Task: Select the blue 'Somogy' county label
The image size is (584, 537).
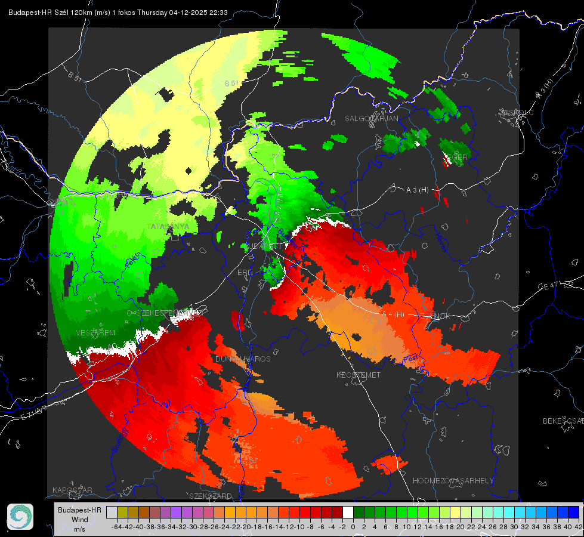Action: click(x=119, y=440)
